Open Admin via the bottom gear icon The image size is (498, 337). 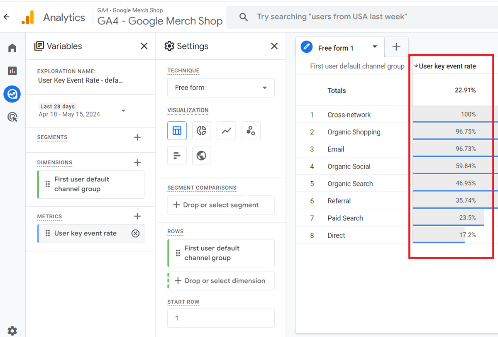(x=12, y=331)
